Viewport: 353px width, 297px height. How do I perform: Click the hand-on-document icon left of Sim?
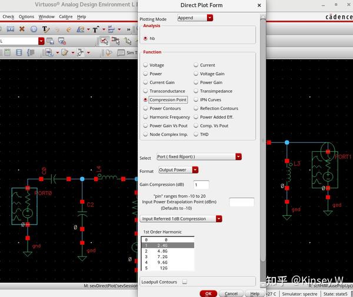tap(109, 53)
